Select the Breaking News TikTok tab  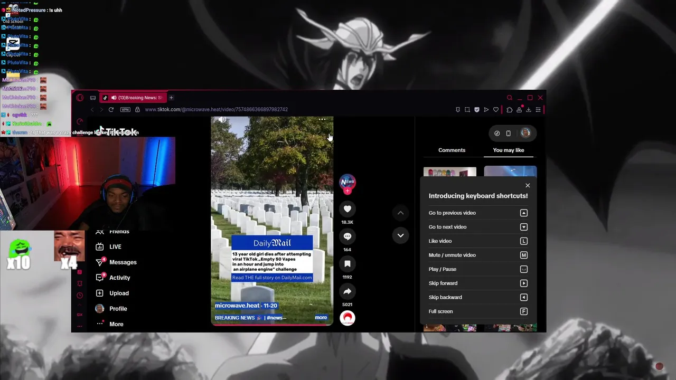(132, 98)
